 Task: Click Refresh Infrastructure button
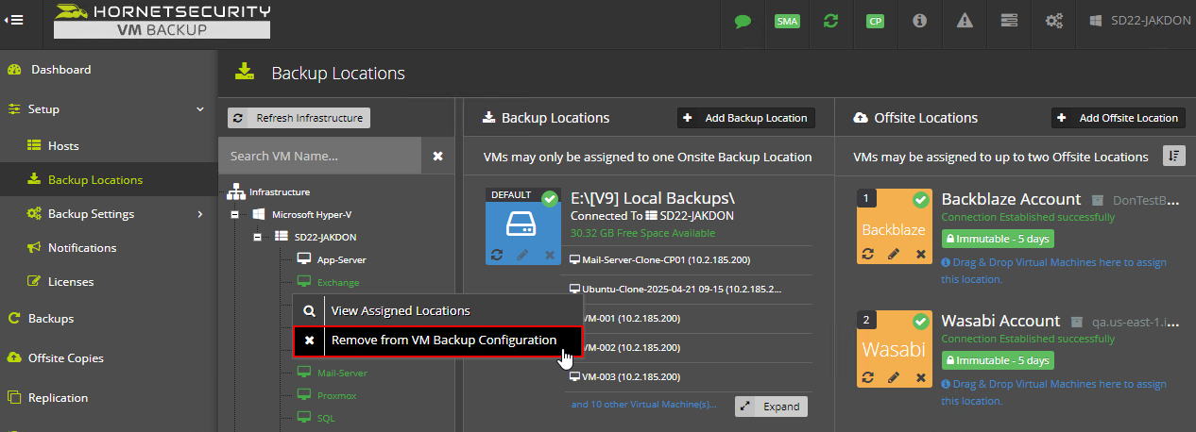coord(299,118)
